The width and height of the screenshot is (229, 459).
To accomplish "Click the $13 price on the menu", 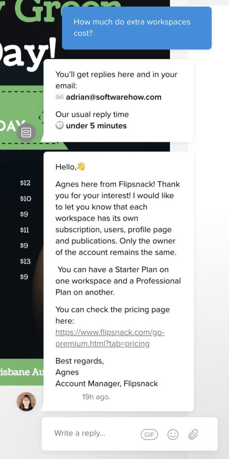I will [25, 261].
